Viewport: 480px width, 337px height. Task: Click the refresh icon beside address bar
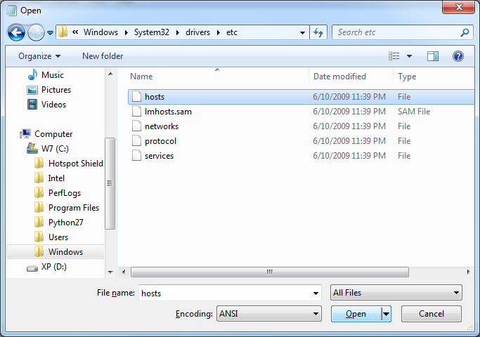(x=319, y=32)
